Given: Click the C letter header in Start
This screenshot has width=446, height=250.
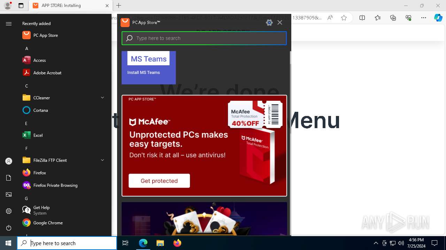Looking at the screenshot, I should (x=26, y=86).
